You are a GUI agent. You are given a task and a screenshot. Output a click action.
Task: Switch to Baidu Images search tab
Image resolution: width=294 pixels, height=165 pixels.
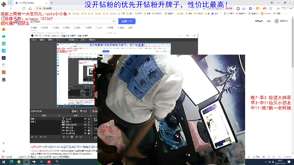click(x=77, y=28)
